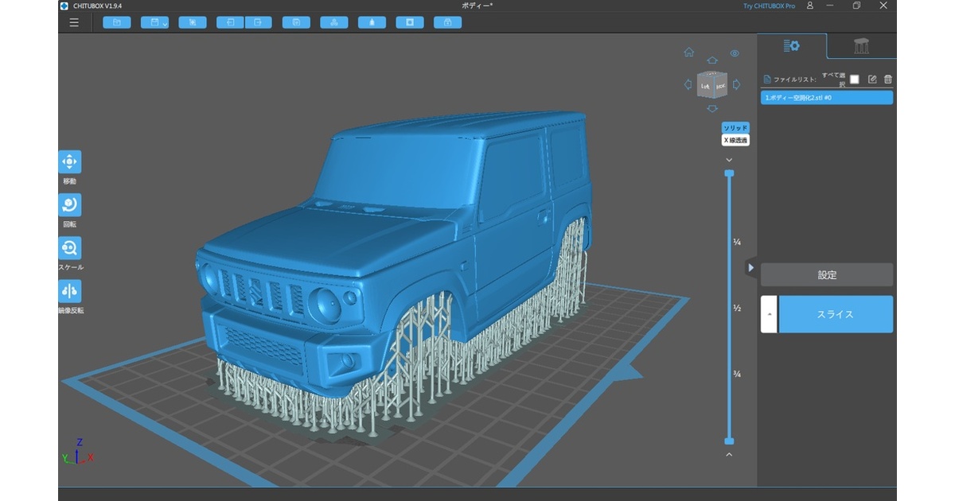Click the eye perspective view icon
This screenshot has width=955, height=501.
(x=735, y=53)
